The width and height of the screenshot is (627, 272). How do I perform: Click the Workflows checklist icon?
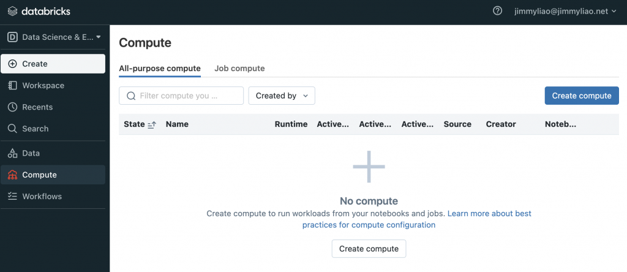coord(12,197)
